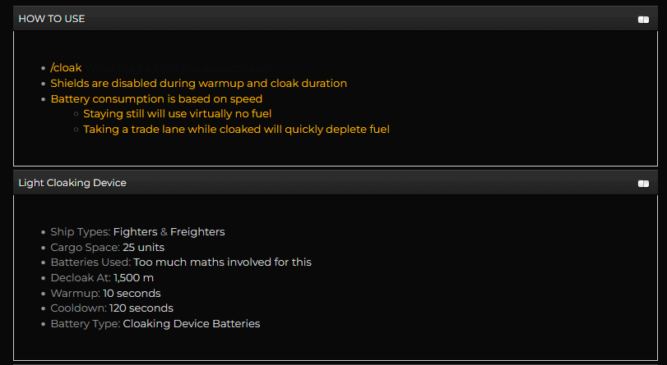The width and height of the screenshot is (667, 365).
Task: Click the HOW TO USE header bar
Action: click(329, 19)
